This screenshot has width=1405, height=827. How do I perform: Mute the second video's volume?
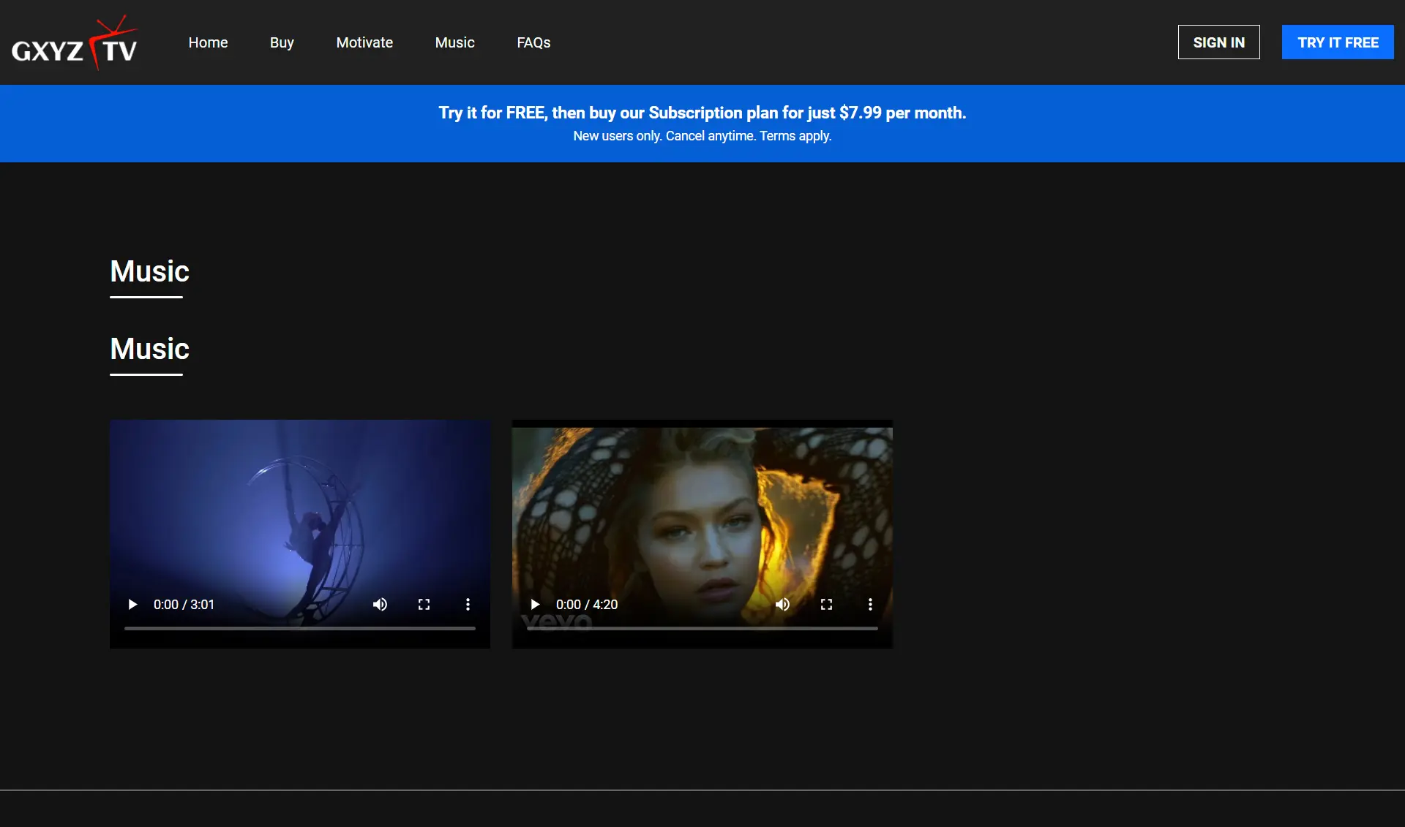(782, 605)
